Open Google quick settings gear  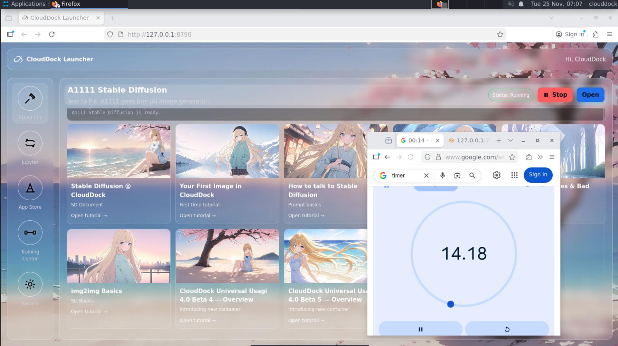(x=496, y=175)
